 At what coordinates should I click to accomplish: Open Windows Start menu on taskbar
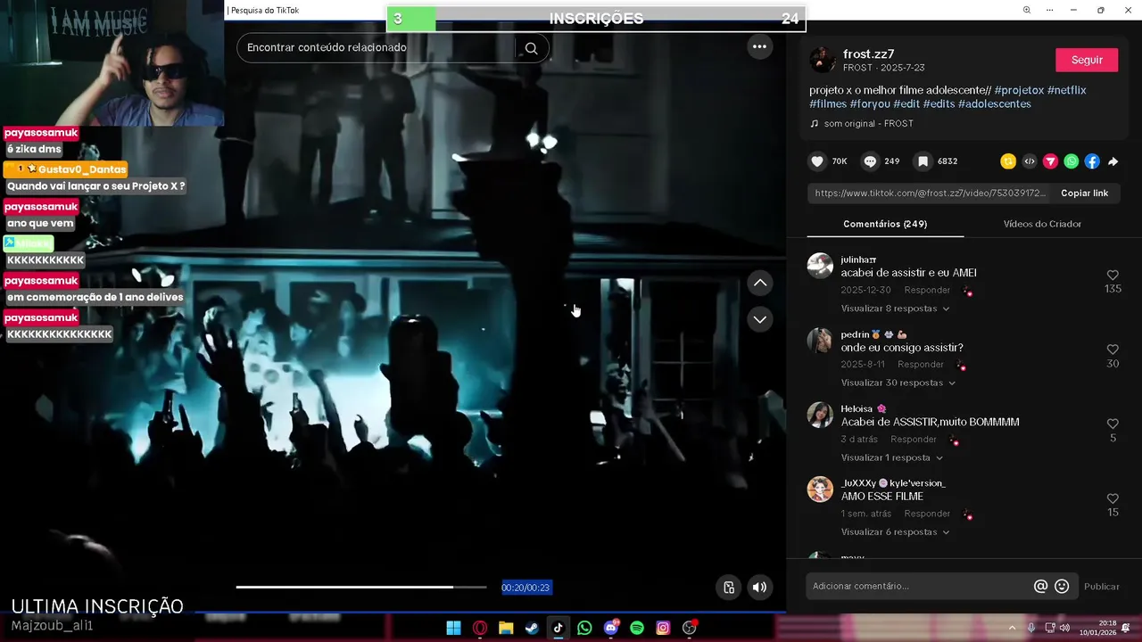[453, 628]
